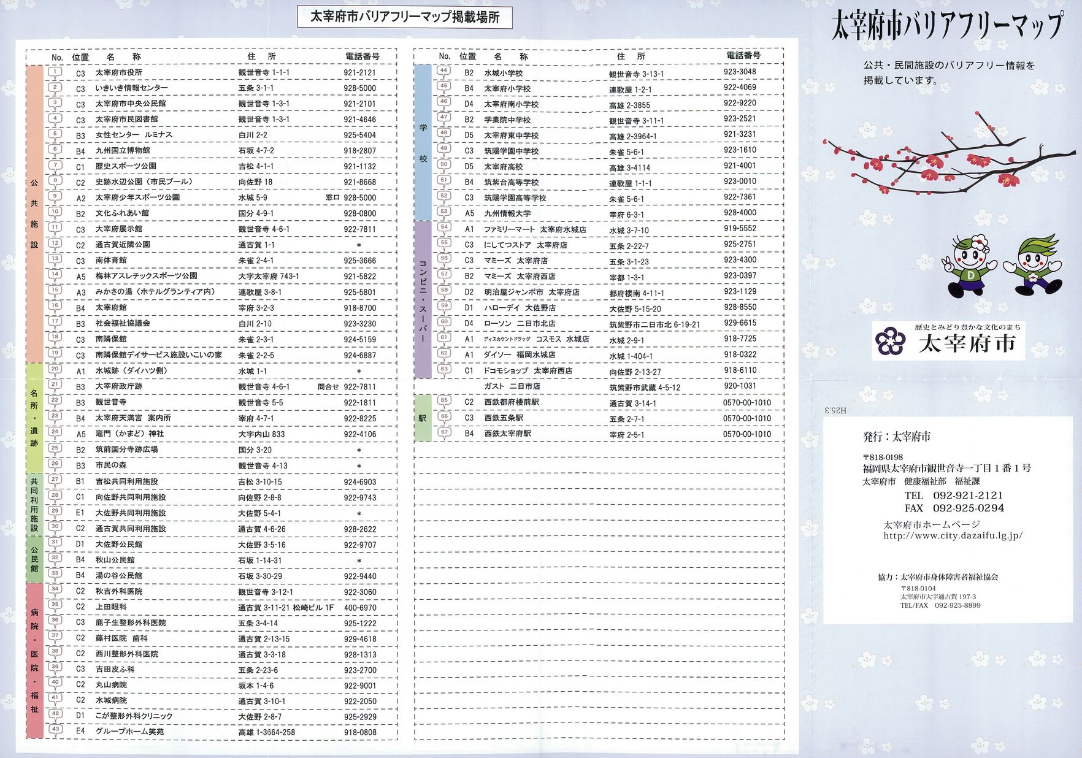Select marker 67 for 西鉄太宰府駅
The image size is (1082, 758).
click(443, 433)
